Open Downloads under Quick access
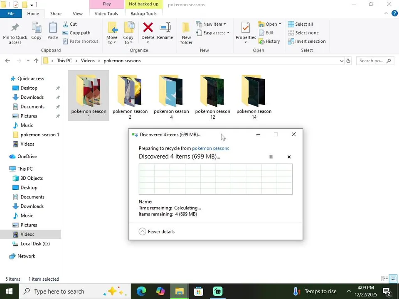The image size is (399, 299). tap(32, 97)
